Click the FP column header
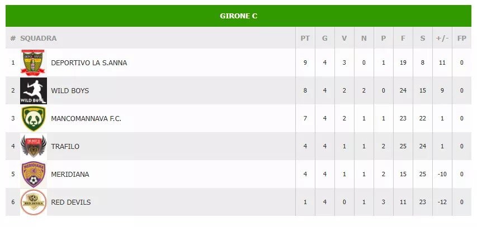This screenshot has height=227, width=477. pyautogui.click(x=462, y=38)
